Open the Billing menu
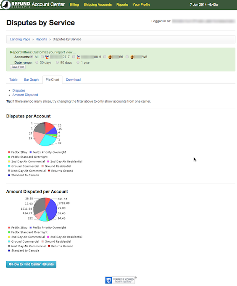The image size is (237, 286). tap(74, 5)
